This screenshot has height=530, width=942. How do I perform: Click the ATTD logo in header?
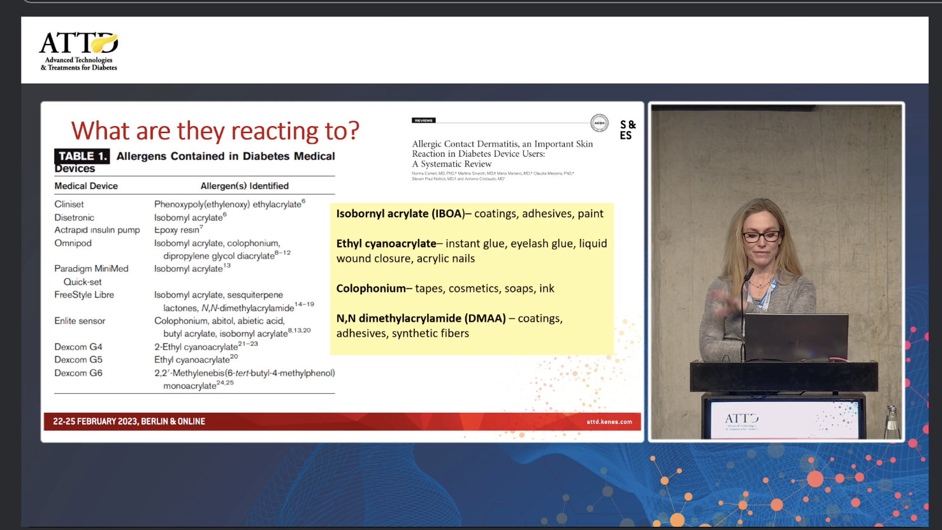tap(79, 51)
